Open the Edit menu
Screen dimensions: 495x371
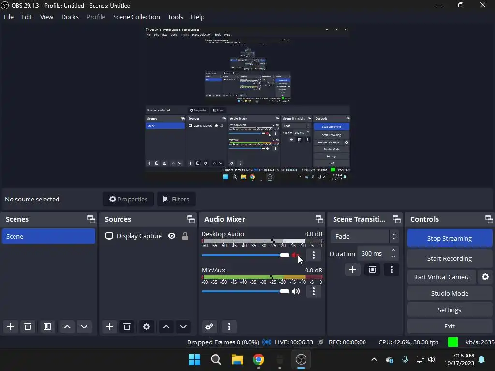27,17
